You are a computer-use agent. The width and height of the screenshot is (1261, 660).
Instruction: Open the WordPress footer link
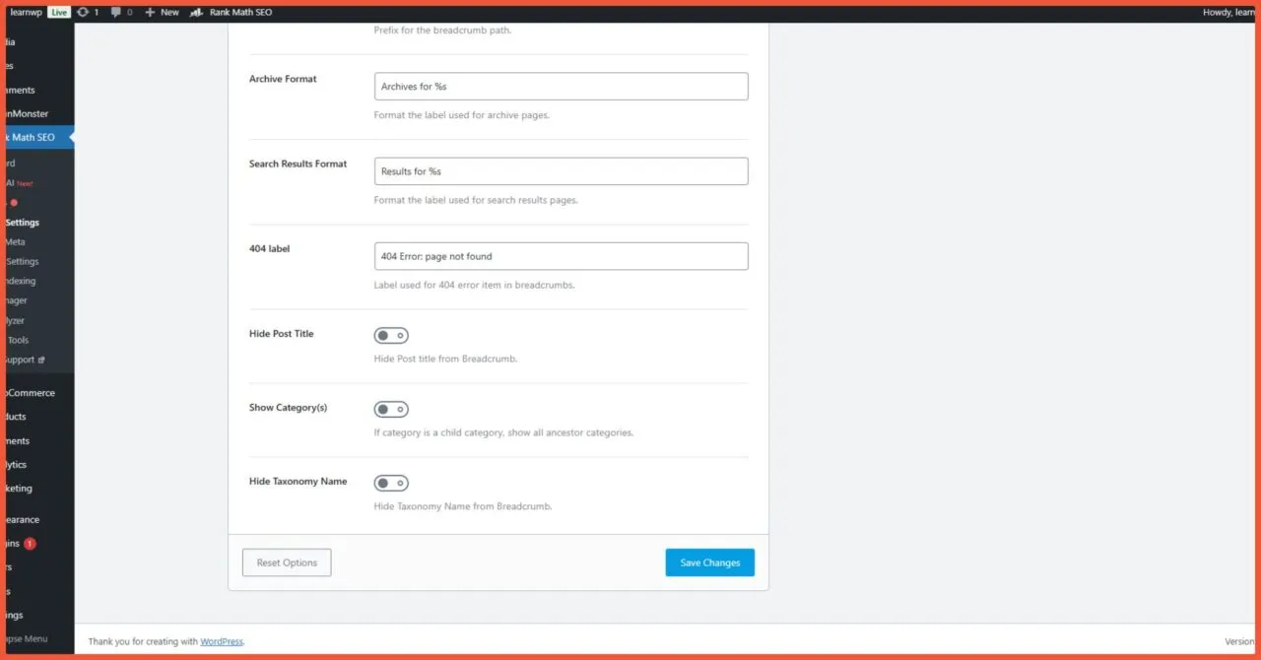point(222,641)
